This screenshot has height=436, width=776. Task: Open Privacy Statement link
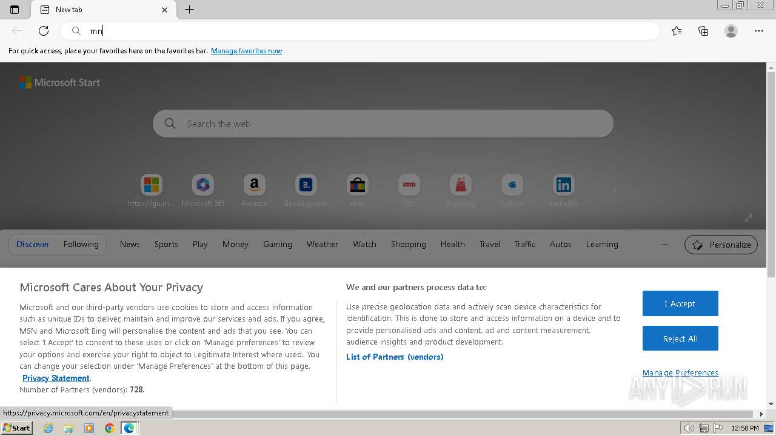pyautogui.click(x=56, y=378)
